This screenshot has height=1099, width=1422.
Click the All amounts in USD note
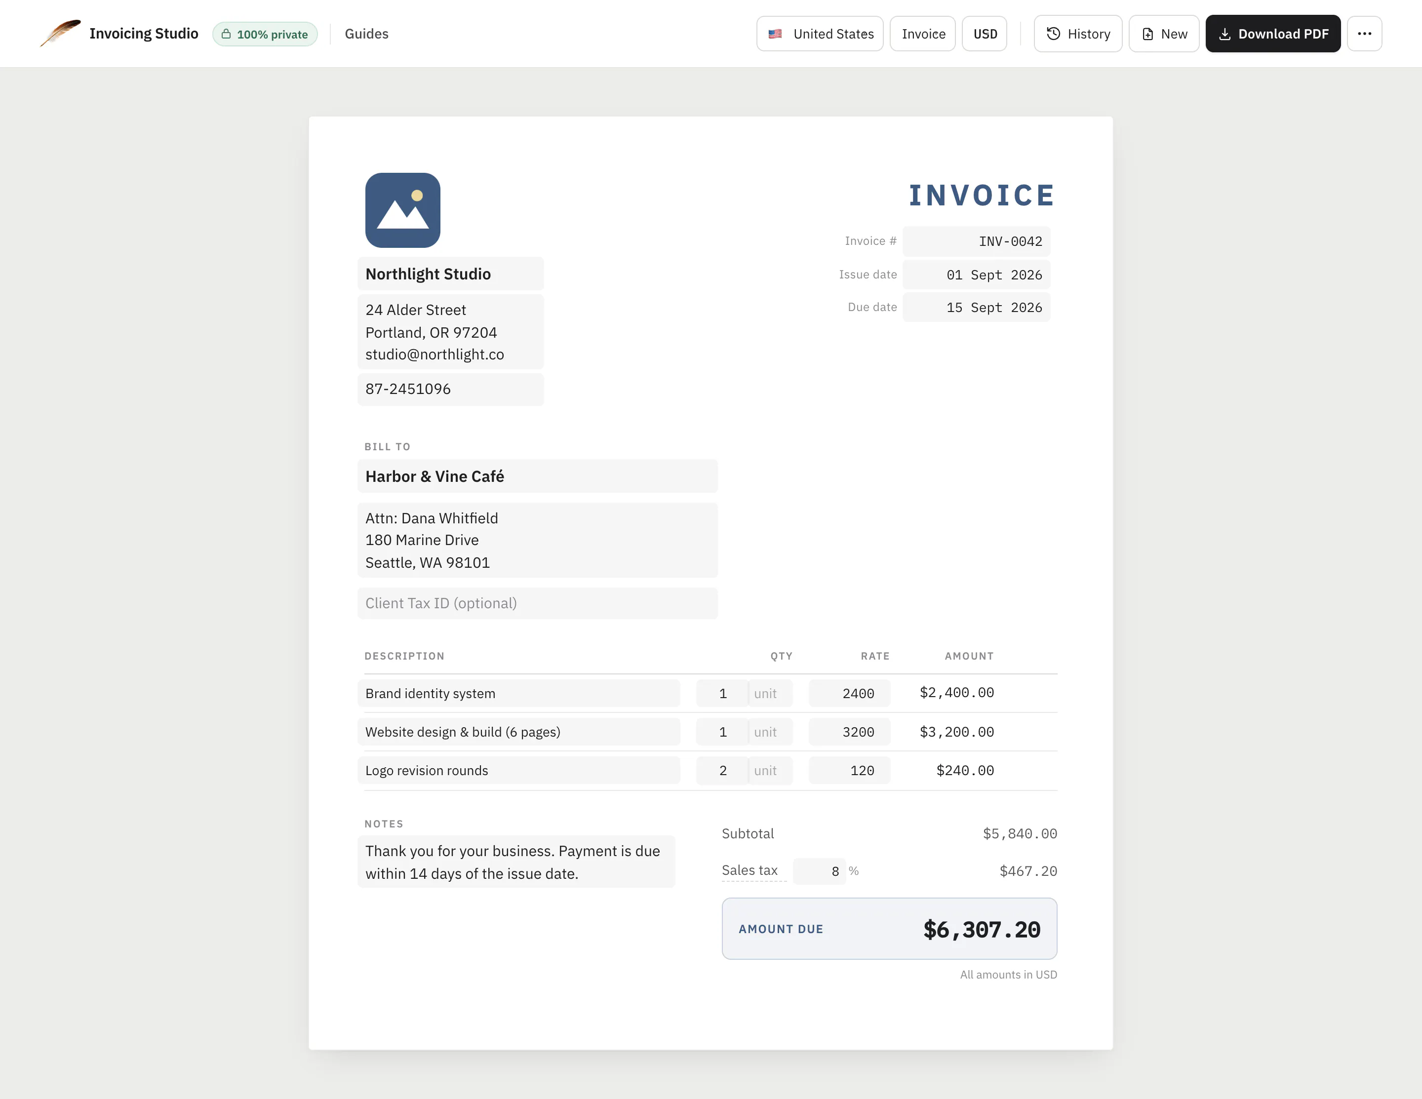point(1009,975)
